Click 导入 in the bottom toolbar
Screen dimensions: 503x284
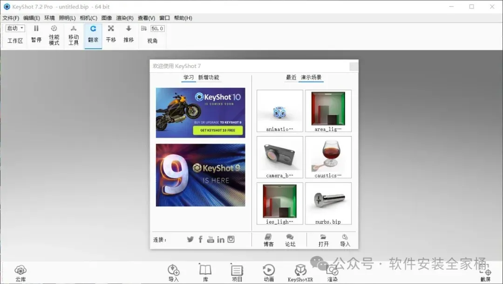[x=174, y=273]
